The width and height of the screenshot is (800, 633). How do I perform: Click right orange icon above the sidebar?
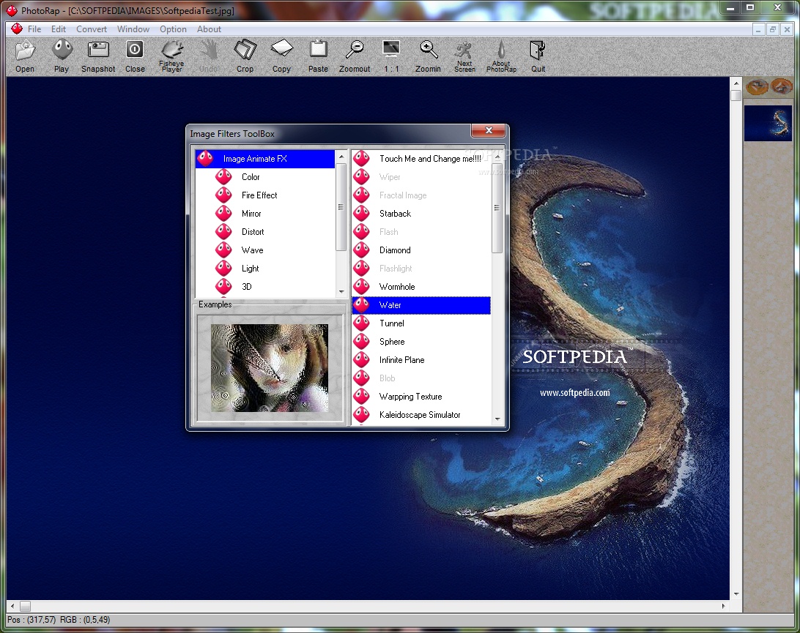(781, 86)
